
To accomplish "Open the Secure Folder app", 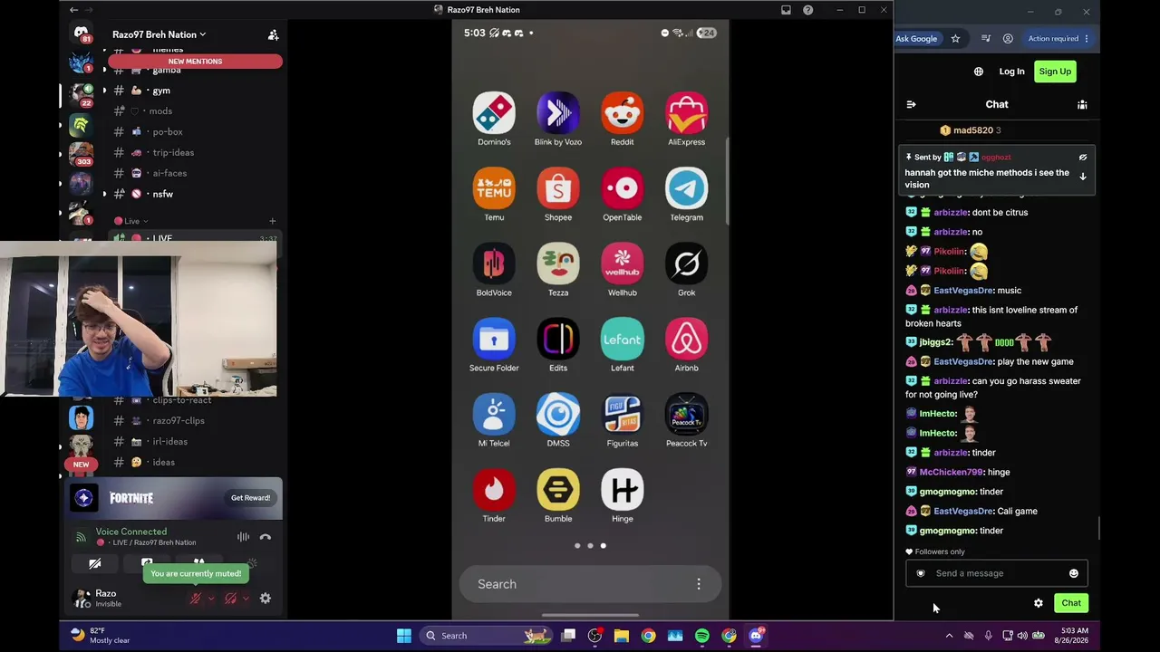I will (x=494, y=340).
